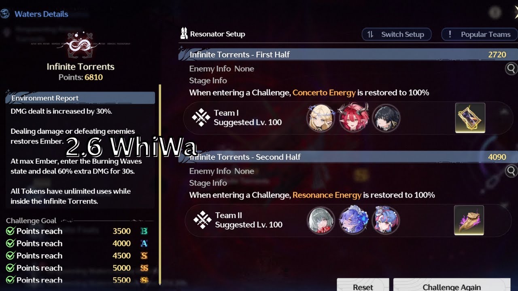The image size is (518, 291).
Task: Click the Waters Details icon at top left
Action: (x=5, y=14)
